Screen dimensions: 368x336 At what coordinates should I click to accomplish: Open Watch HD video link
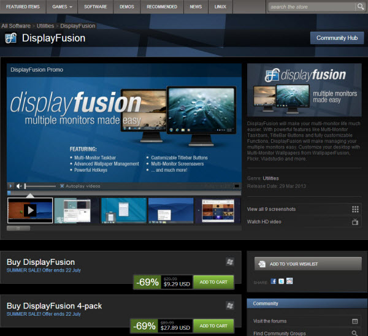pyautogui.click(x=264, y=222)
